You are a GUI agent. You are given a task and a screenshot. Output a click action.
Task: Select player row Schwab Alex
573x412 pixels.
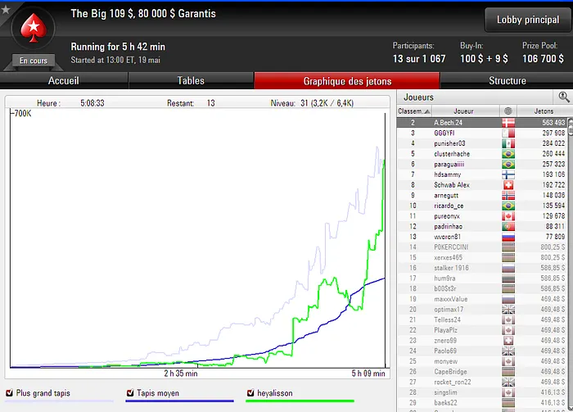(x=482, y=185)
